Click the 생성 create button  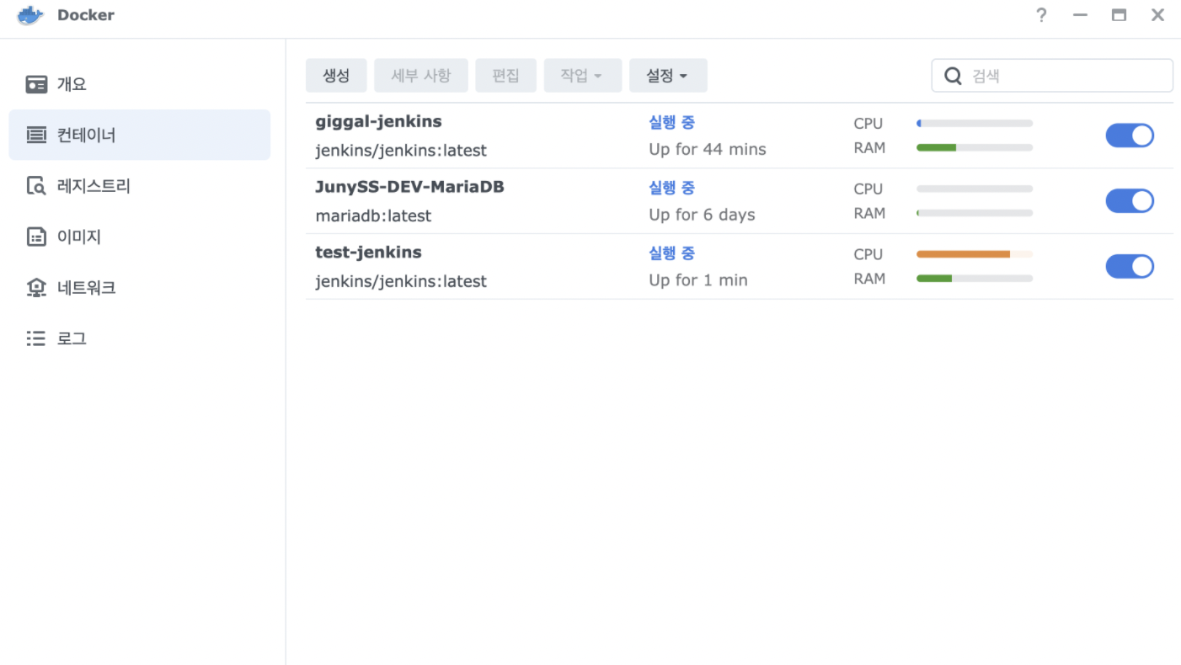pos(336,76)
